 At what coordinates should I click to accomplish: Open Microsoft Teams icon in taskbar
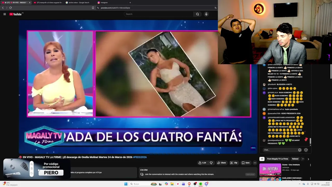coord(183,184)
